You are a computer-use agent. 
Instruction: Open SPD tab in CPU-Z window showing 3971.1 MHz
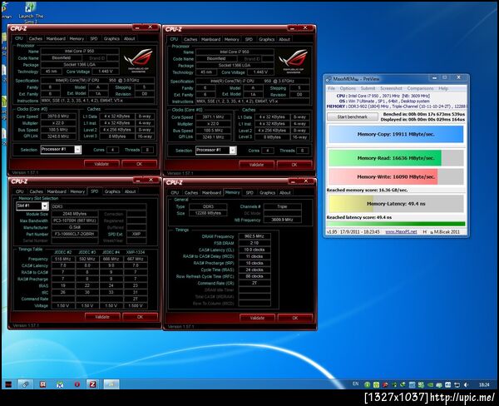(249, 39)
